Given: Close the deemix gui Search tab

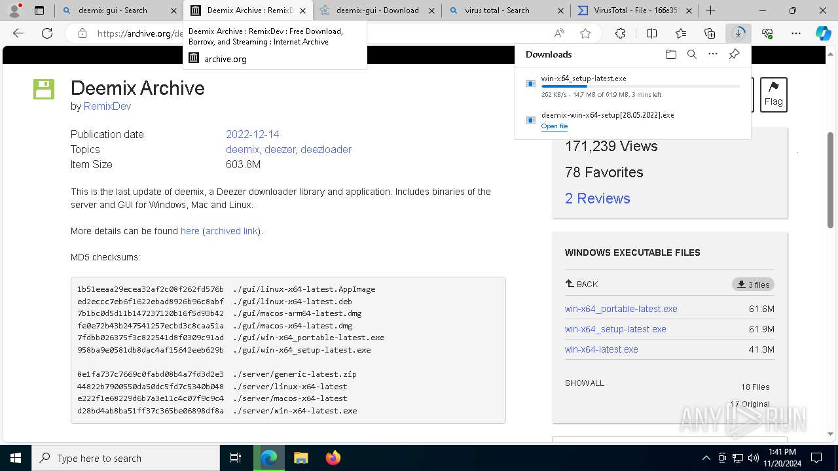Looking at the screenshot, I should [x=173, y=10].
